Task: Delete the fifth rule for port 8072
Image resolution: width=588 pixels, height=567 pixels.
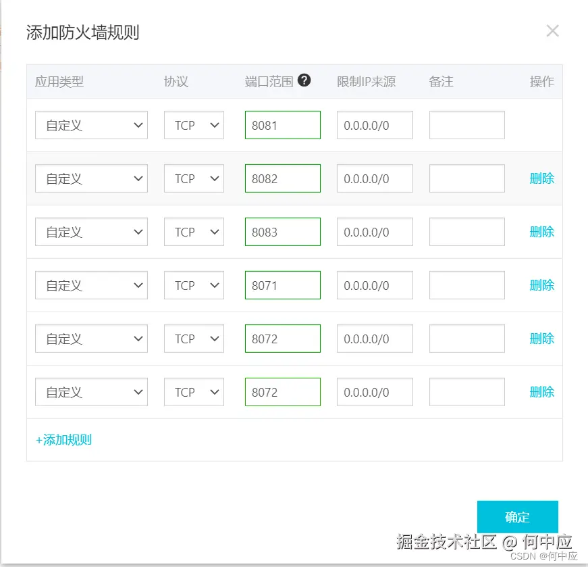Action: [542, 338]
